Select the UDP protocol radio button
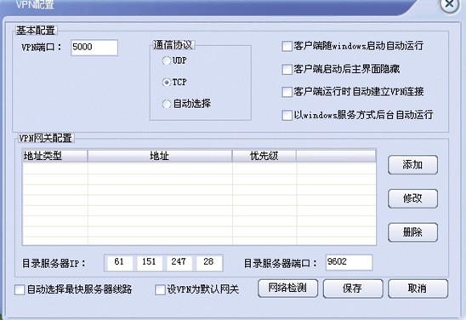Viewport: 466px width, 320px height. (166, 60)
